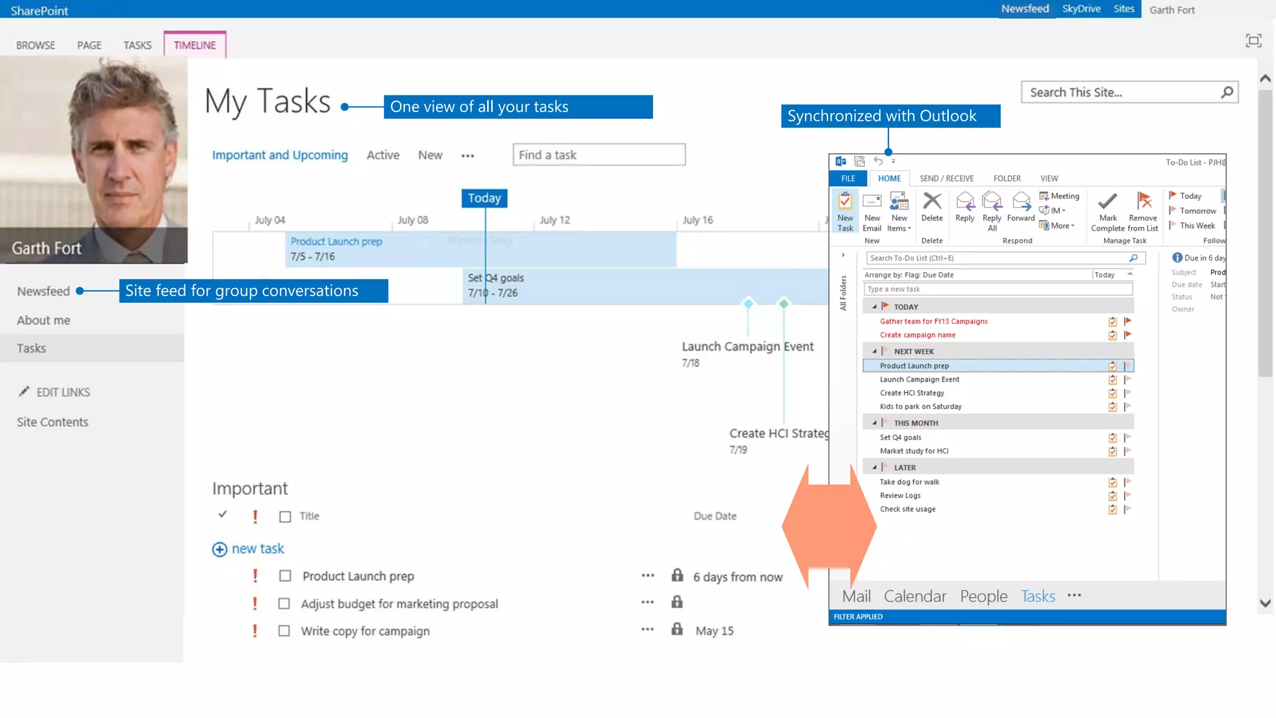Screen dimensions: 1276x718
Task: Open the TASKS ribbon tab
Action: click(x=137, y=45)
